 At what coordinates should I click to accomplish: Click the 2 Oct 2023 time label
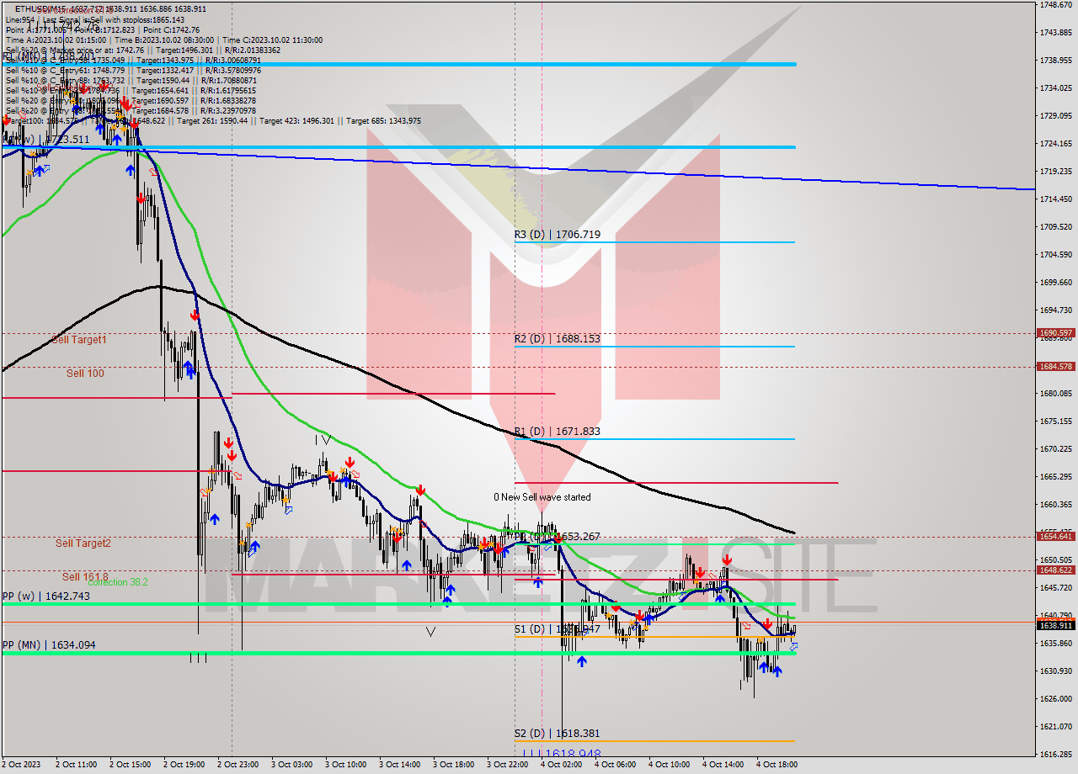23,765
